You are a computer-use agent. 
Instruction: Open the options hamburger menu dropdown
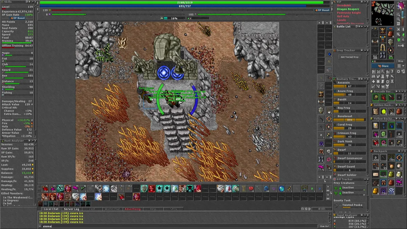click(x=401, y=66)
